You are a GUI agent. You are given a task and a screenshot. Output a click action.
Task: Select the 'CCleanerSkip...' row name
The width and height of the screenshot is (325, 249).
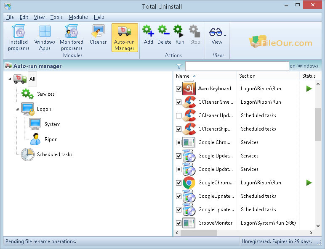tap(215, 129)
